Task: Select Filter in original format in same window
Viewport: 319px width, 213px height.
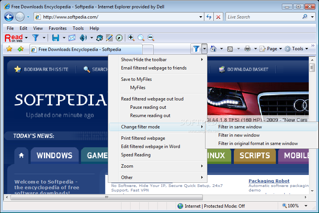Action: click(262, 144)
